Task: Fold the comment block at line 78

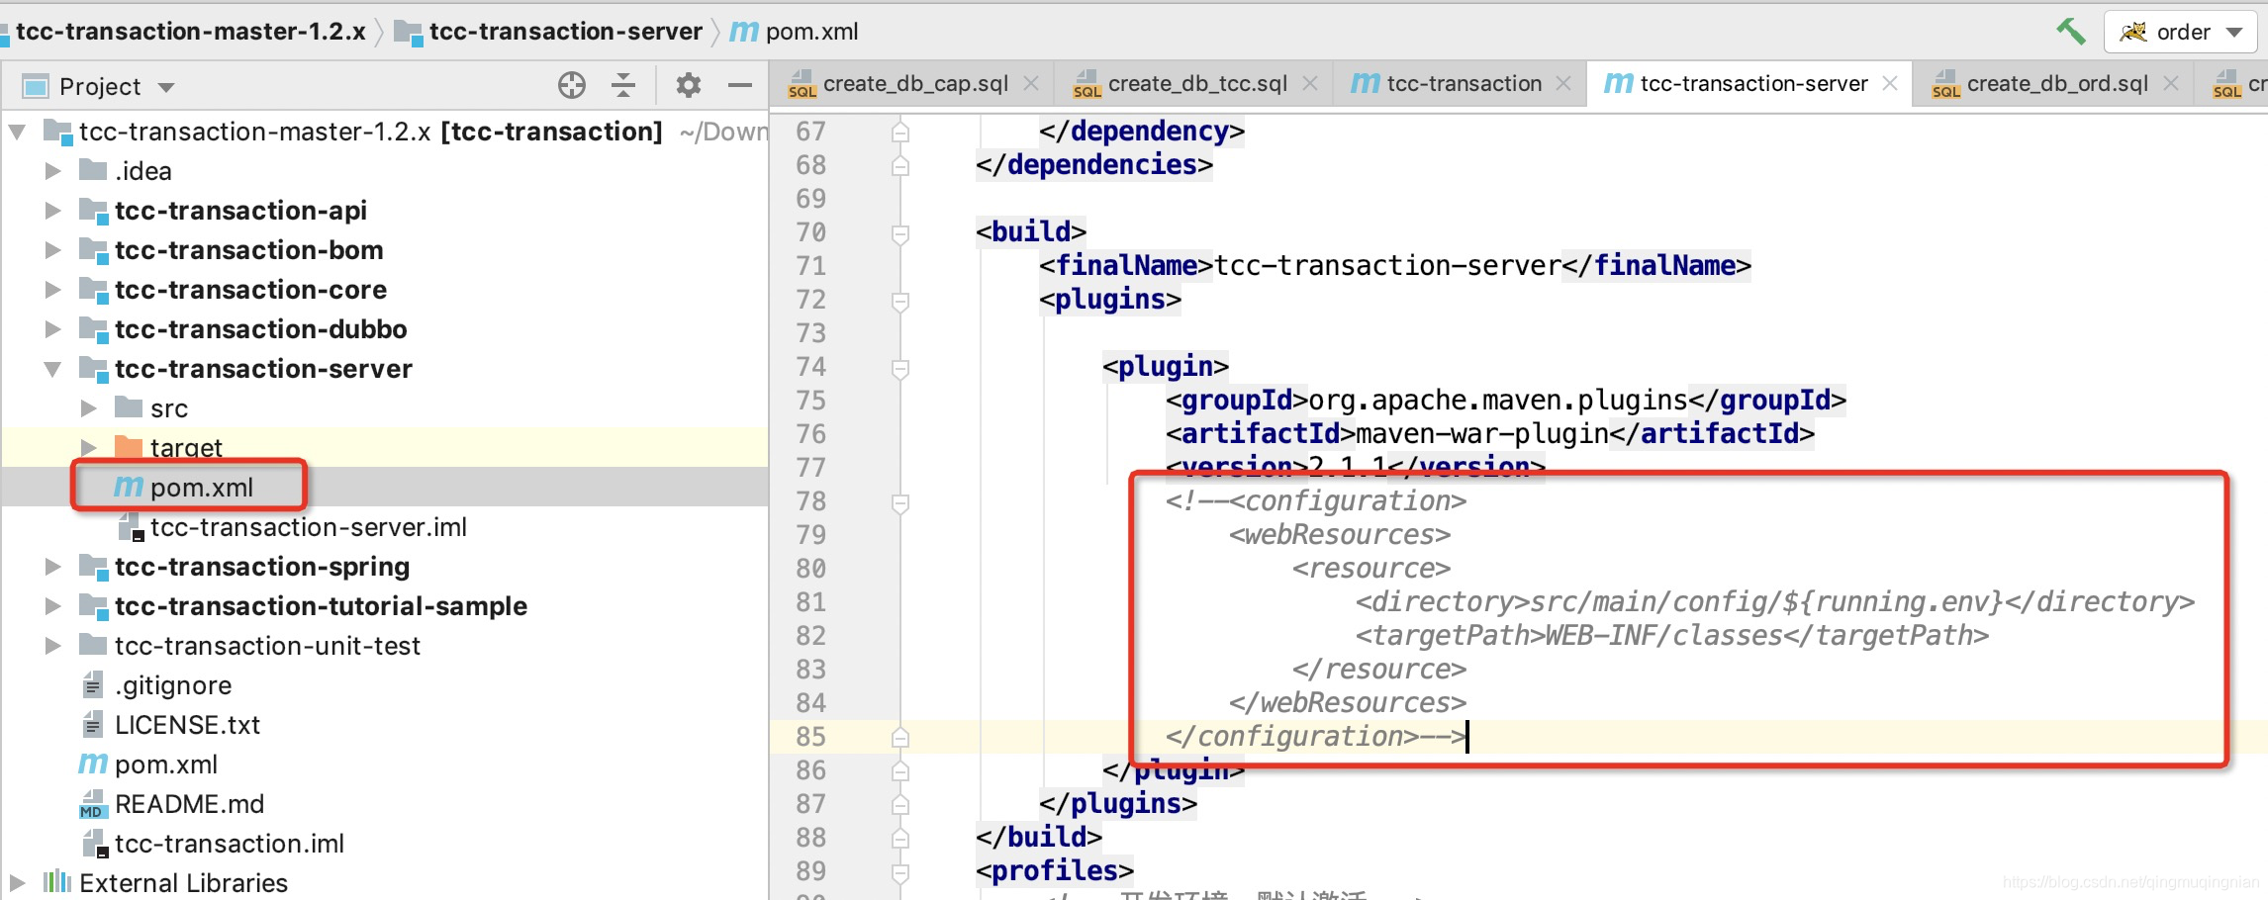Action: pyautogui.click(x=900, y=503)
